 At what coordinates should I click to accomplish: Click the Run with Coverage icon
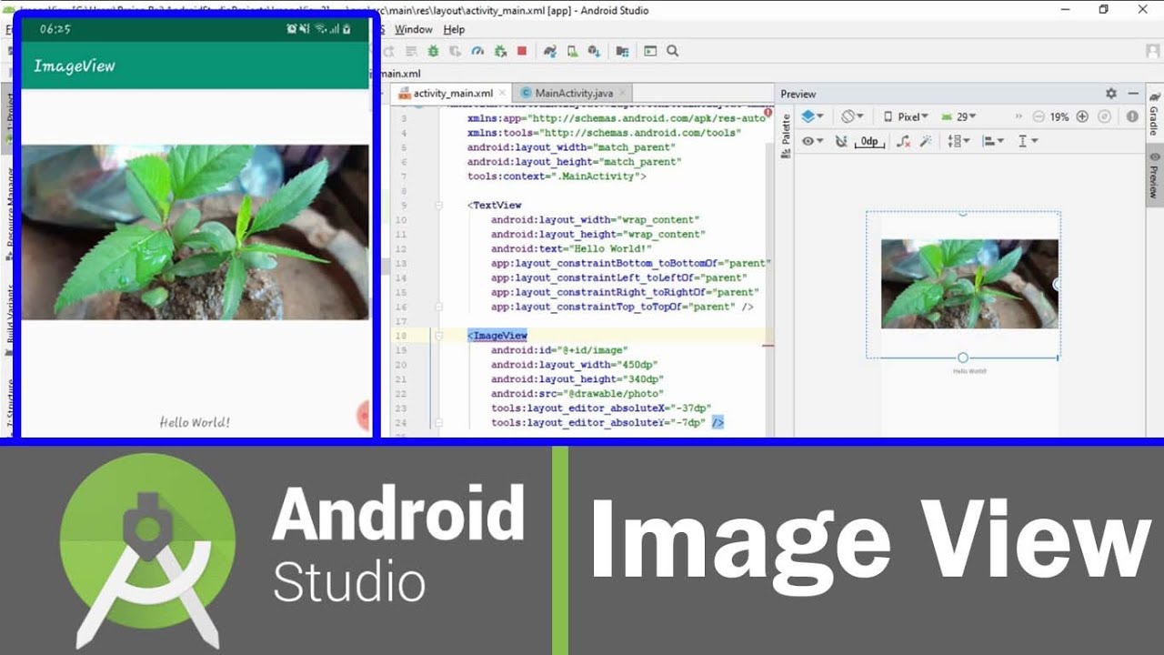456,51
